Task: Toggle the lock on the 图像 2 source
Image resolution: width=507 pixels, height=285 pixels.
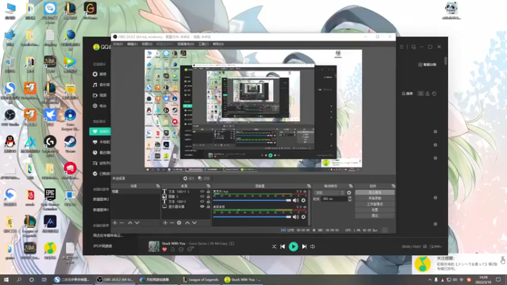Action: pos(209,196)
